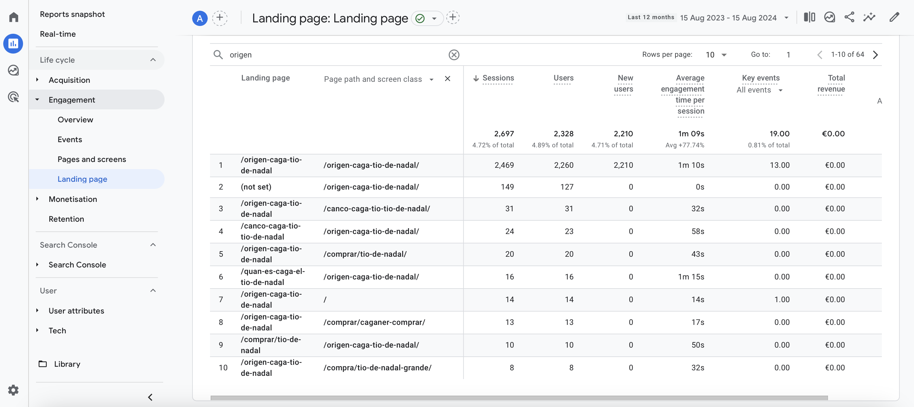Edit the report with the pencil icon
914x407 pixels.
tap(895, 17)
